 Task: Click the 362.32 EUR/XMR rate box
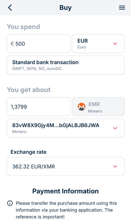tap(66, 166)
